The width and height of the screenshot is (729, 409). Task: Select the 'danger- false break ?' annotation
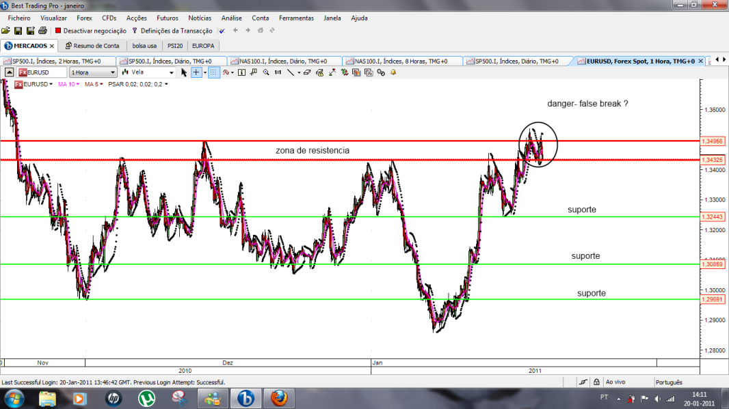tap(587, 104)
